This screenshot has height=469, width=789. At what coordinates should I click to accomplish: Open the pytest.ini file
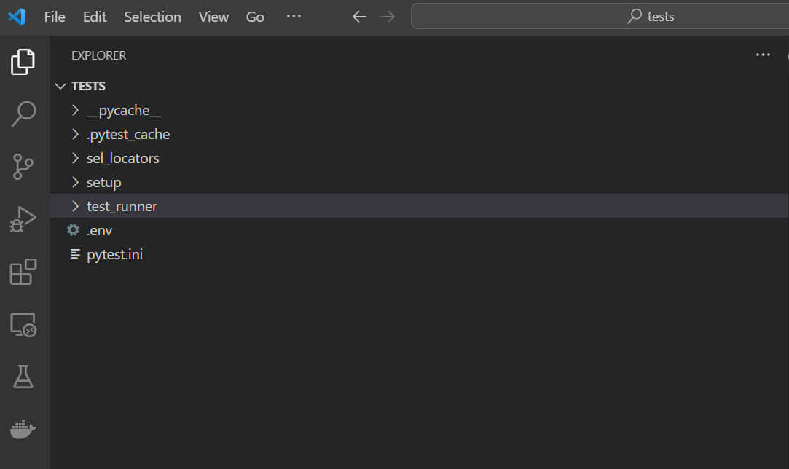(114, 254)
